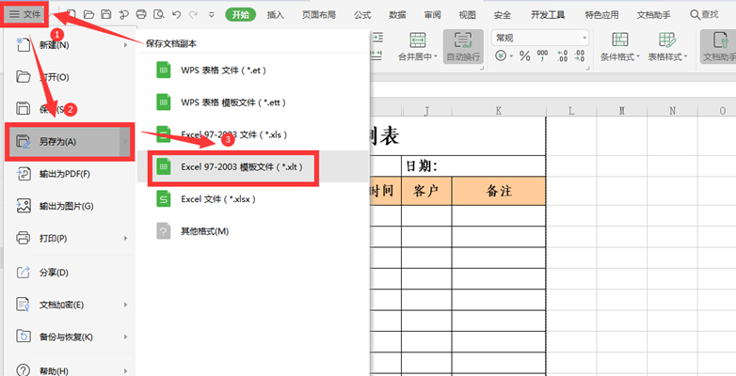The height and width of the screenshot is (376, 736).
Task: Expand the 合并居中 dropdown arrow
Action: click(x=436, y=56)
